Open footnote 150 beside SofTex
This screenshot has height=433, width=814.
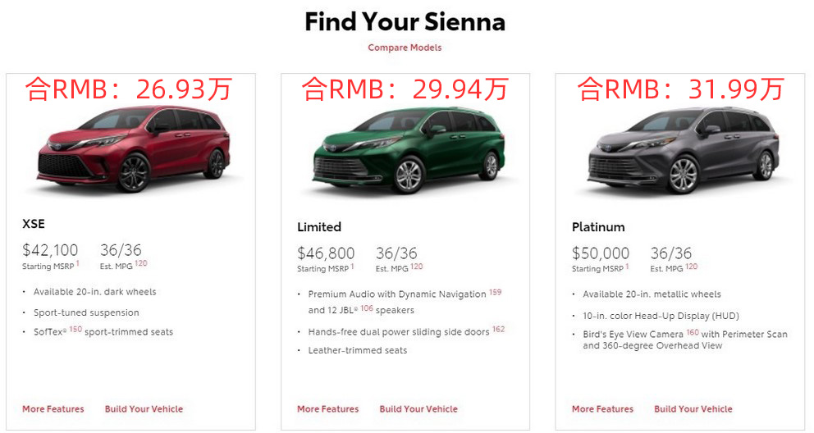tap(75, 330)
